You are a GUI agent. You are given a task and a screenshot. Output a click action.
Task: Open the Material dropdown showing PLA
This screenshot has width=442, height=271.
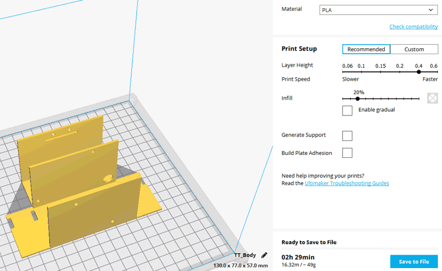pyautogui.click(x=378, y=10)
